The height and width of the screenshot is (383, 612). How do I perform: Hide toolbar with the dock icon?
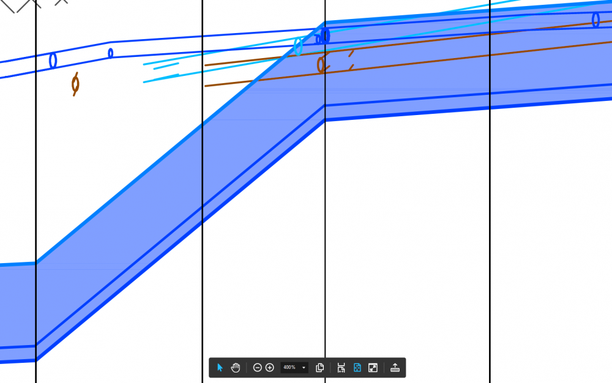(395, 368)
